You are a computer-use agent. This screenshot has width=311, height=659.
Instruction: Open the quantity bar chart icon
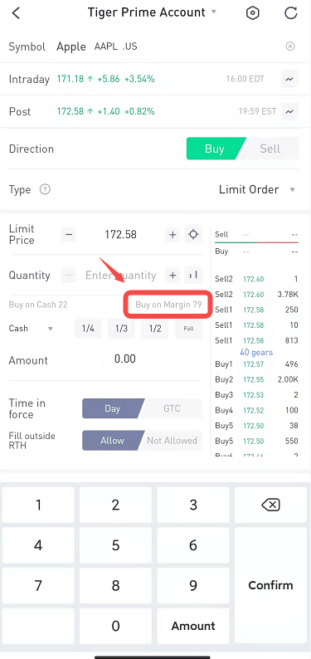coord(193,276)
